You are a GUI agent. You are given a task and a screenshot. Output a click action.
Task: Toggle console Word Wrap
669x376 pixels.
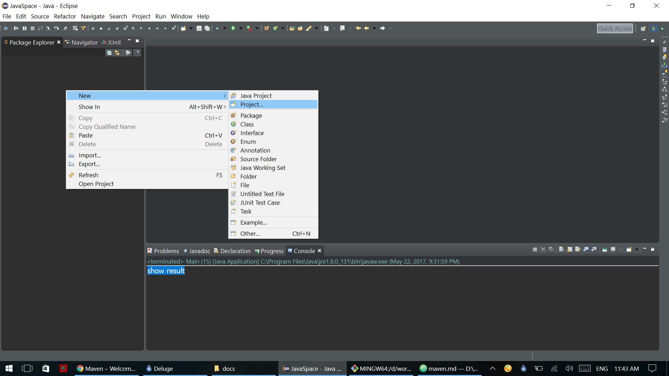[578, 249]
